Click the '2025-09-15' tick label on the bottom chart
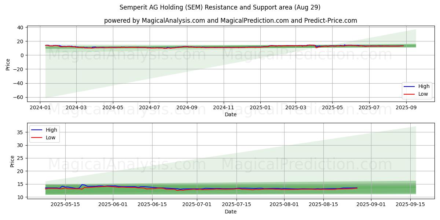 coord(410,205)
